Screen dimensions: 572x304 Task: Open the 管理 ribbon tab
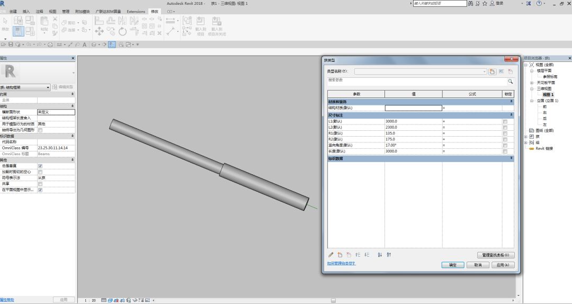(66, 12)
